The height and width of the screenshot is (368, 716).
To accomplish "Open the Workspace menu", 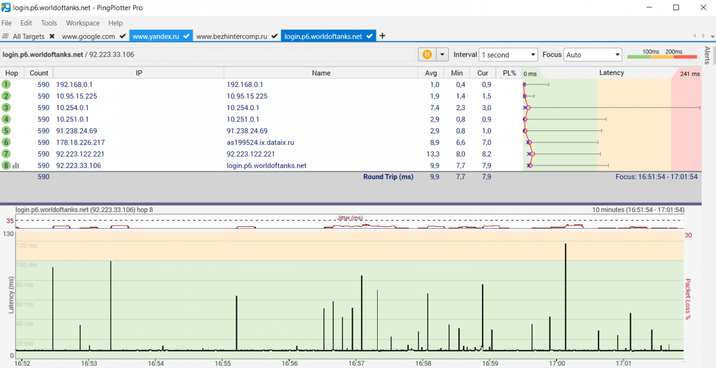I will click(82, 23).
